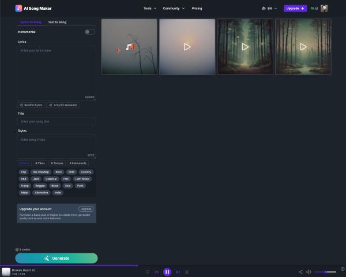Expand the Community dropdown menu

coord(174,9)
